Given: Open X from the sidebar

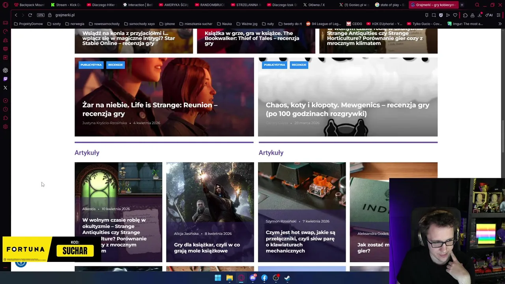Looking at the screenshot, I should coord(5,88).
